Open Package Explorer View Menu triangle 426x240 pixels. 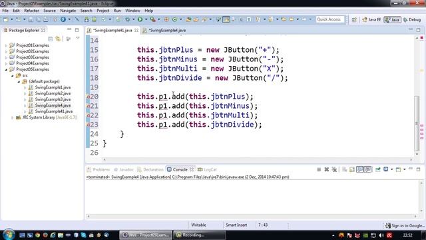78,38
